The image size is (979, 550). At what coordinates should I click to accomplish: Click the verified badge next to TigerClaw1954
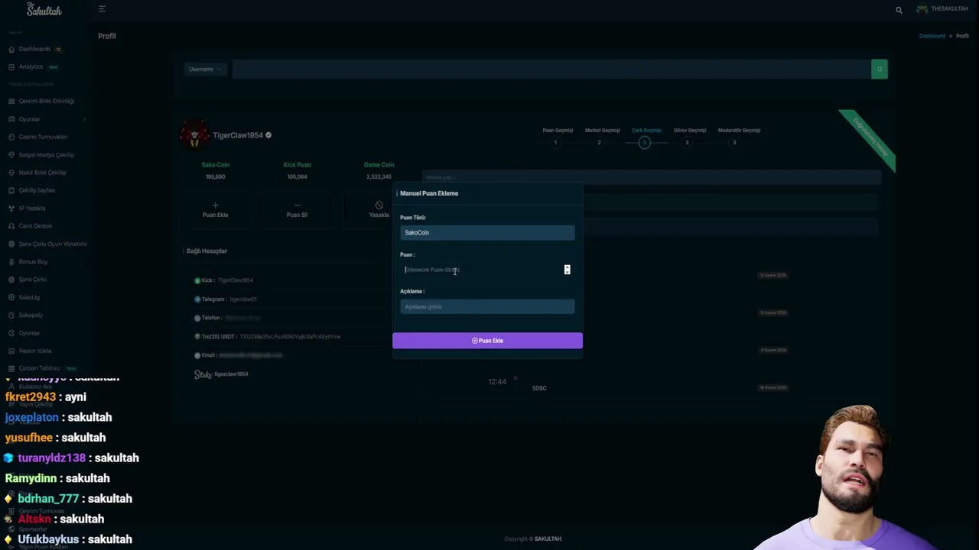[268, 135]
